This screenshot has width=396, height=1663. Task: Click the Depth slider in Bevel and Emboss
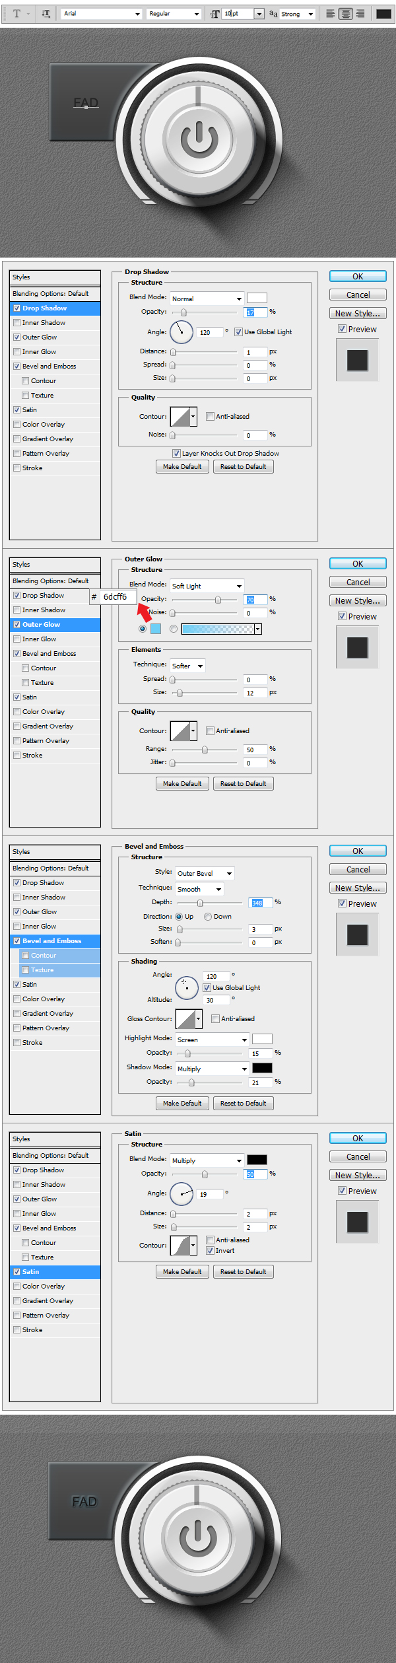(209, 902)
